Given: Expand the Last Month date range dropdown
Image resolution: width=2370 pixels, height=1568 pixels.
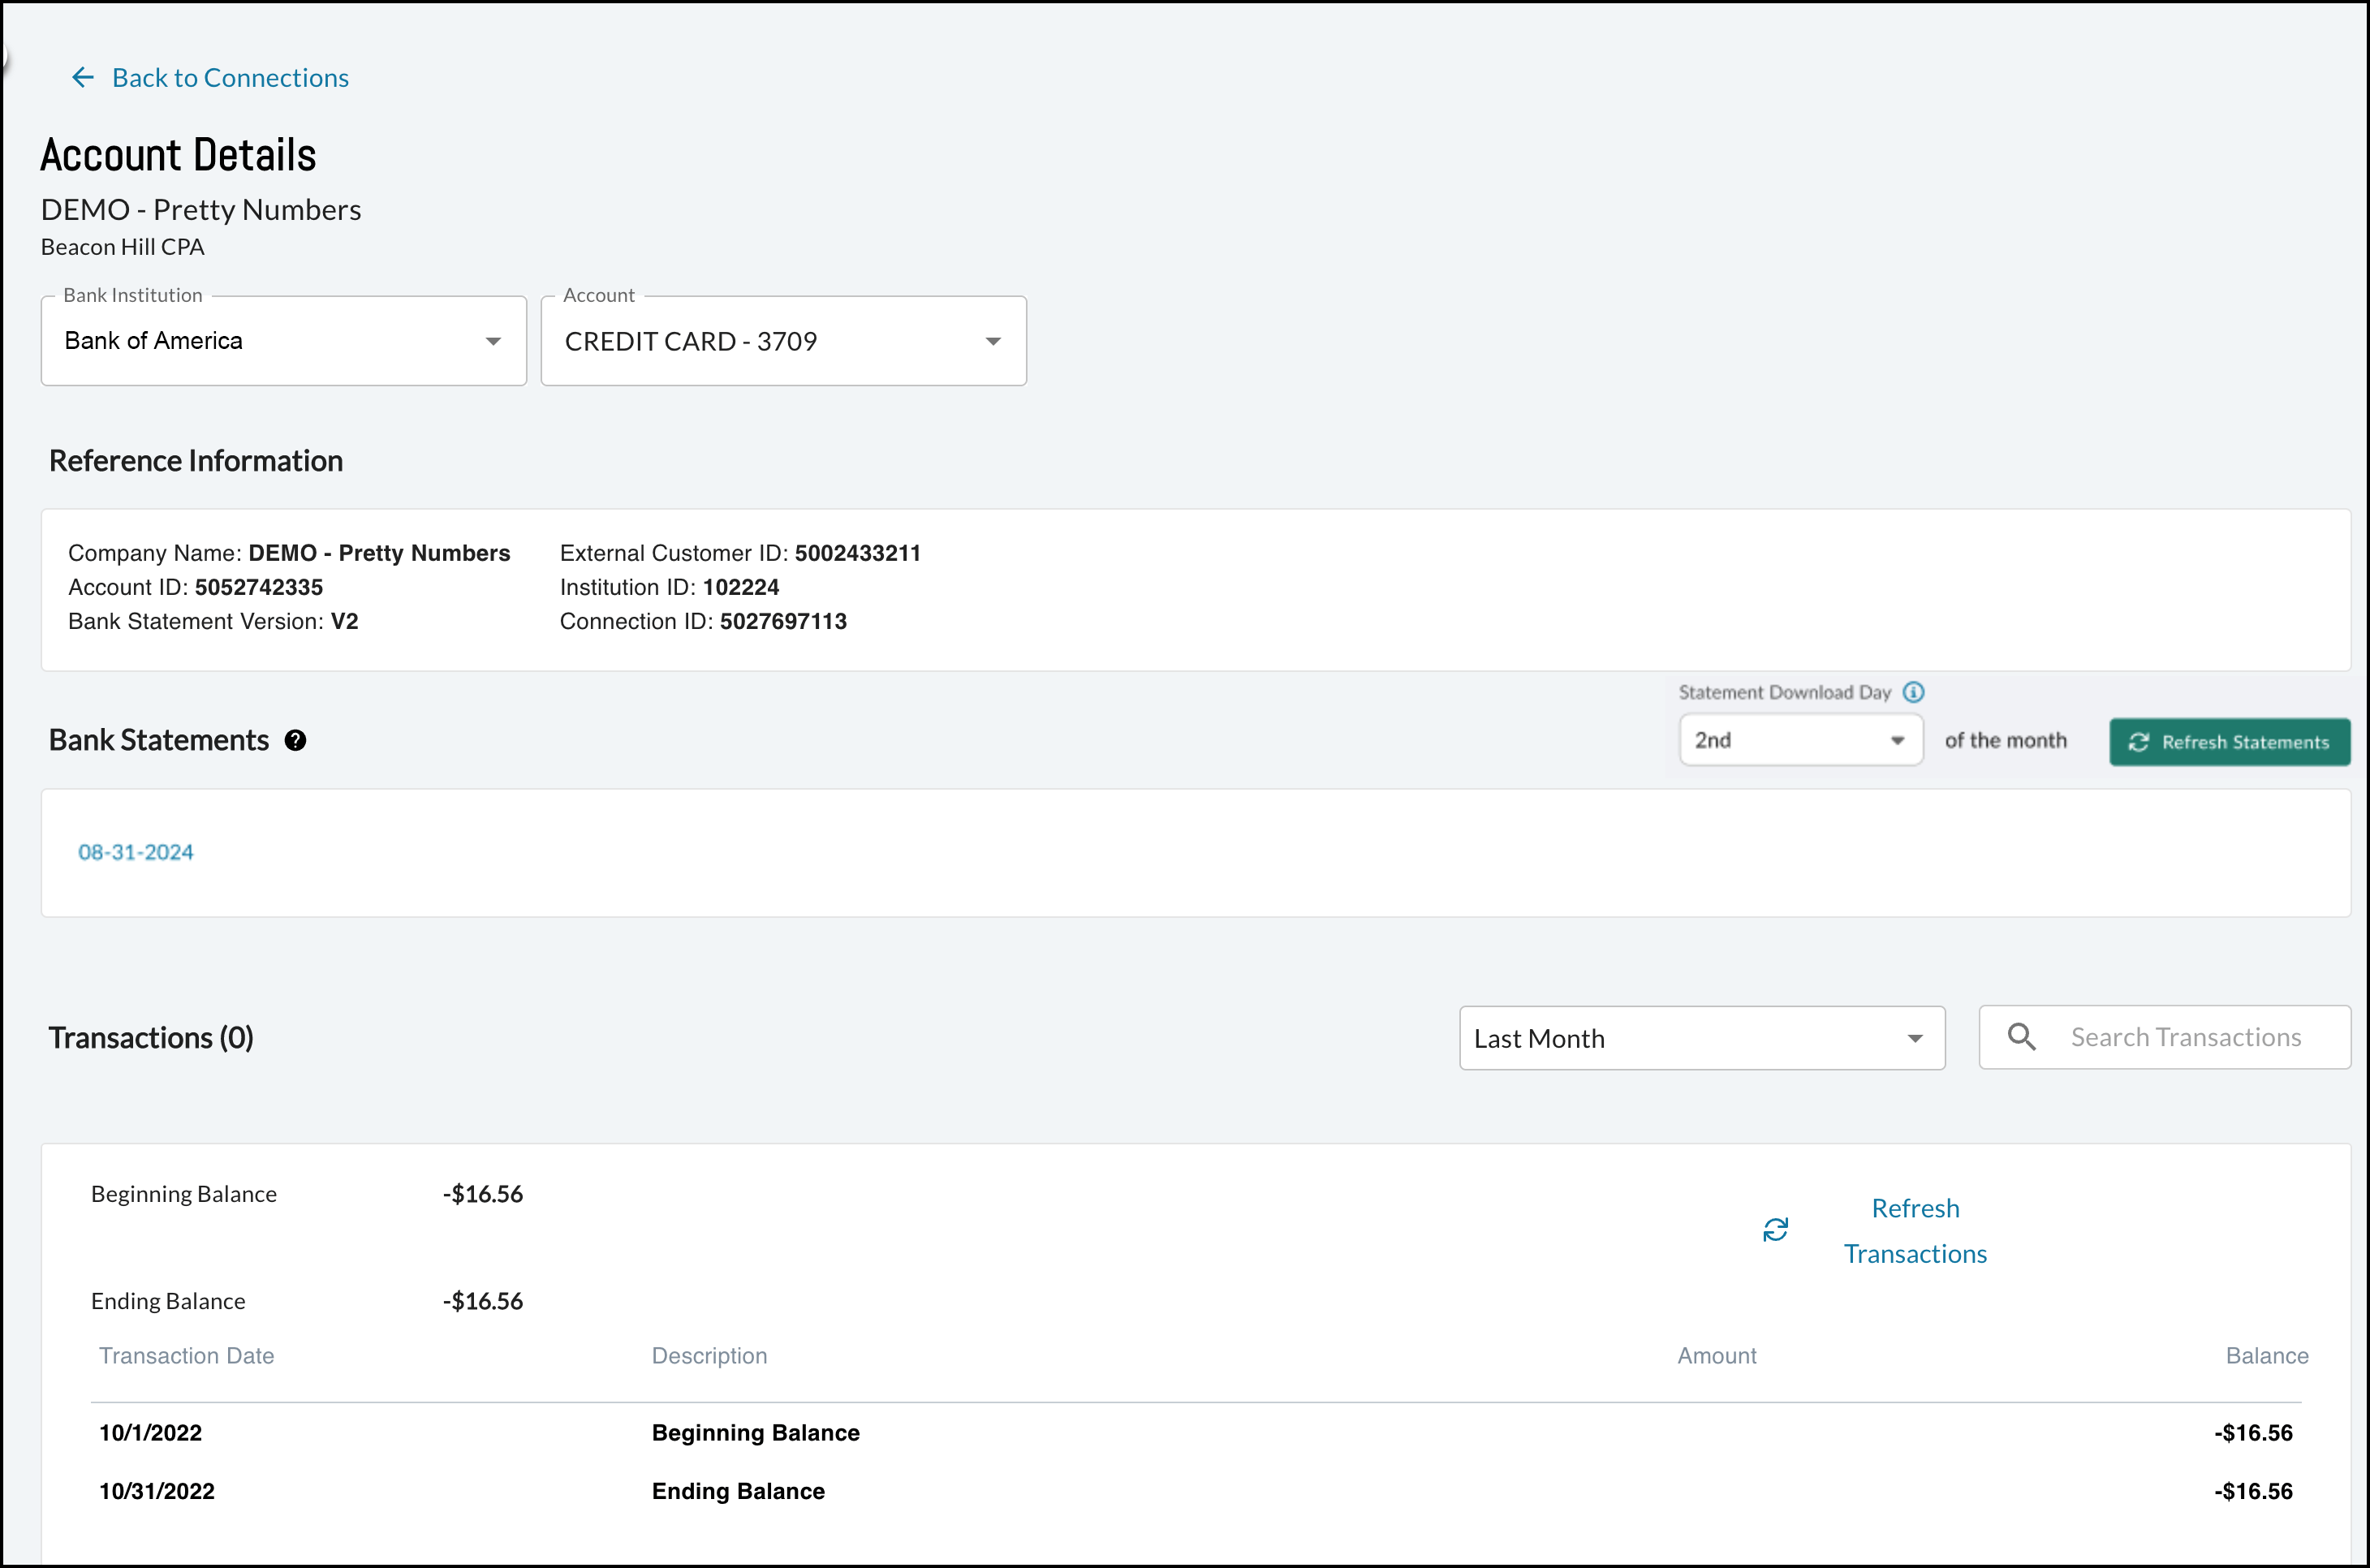Looking at the screenshot, I should [x=1701, y=1038].
